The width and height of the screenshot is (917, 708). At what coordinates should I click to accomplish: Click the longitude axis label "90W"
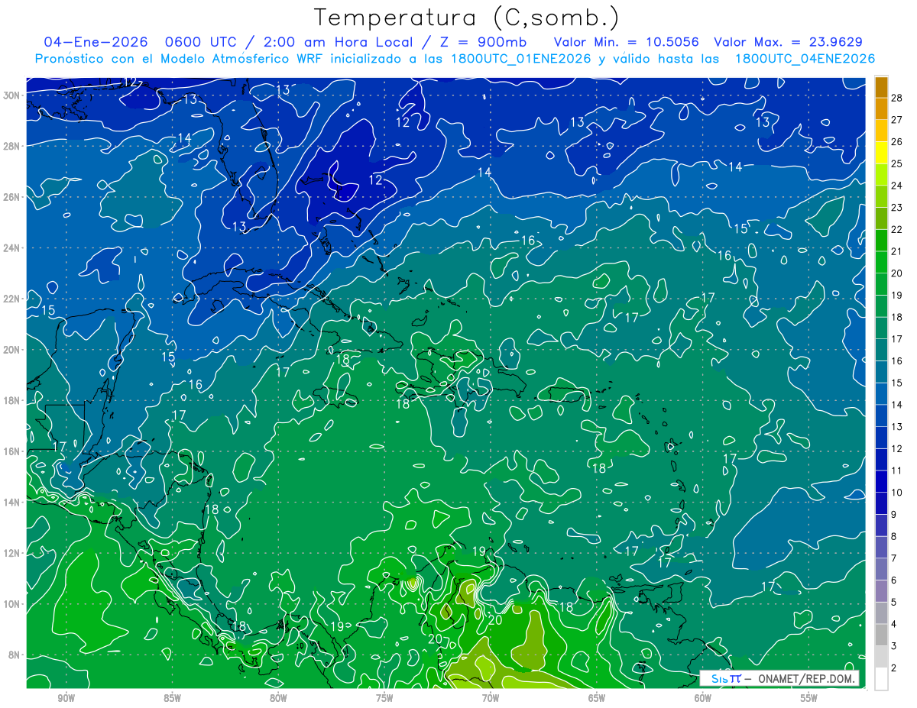(66, 698)
